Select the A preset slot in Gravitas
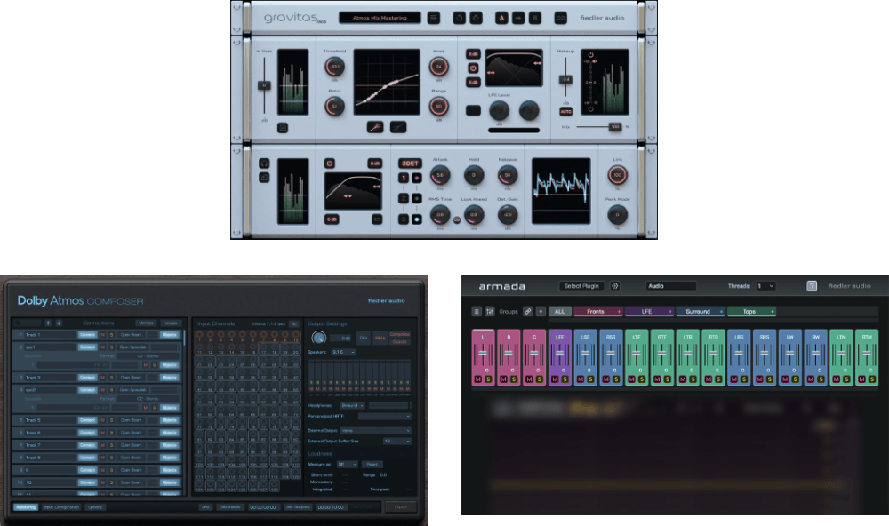The height and width of the screenshot is (526, 889). pyautogui.click(x=501, y=17)
